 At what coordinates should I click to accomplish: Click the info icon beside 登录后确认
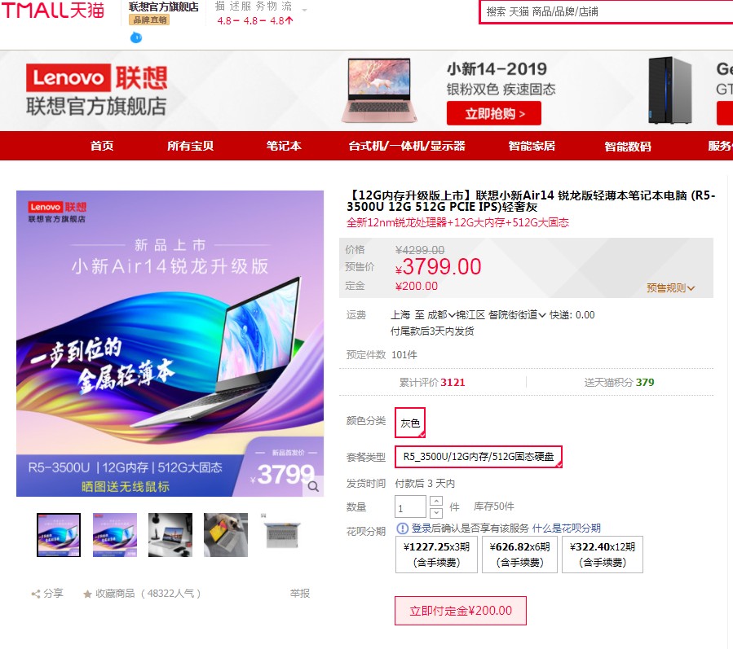coord(402,528)
